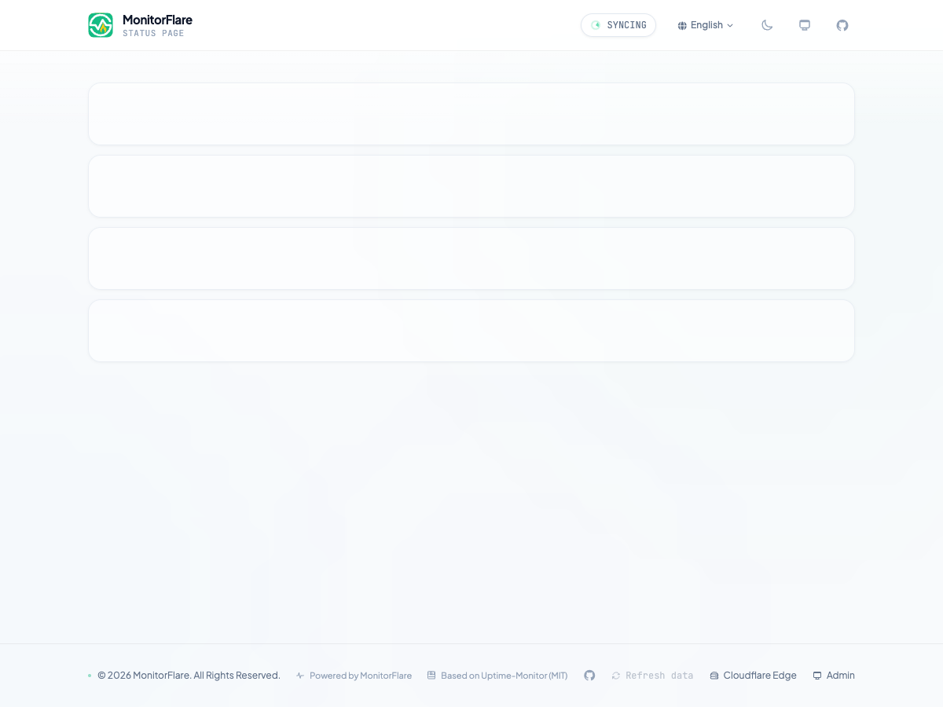Click the server icon before Cloudflare Edge
This screenshot has width=943, height=707.
714,676
